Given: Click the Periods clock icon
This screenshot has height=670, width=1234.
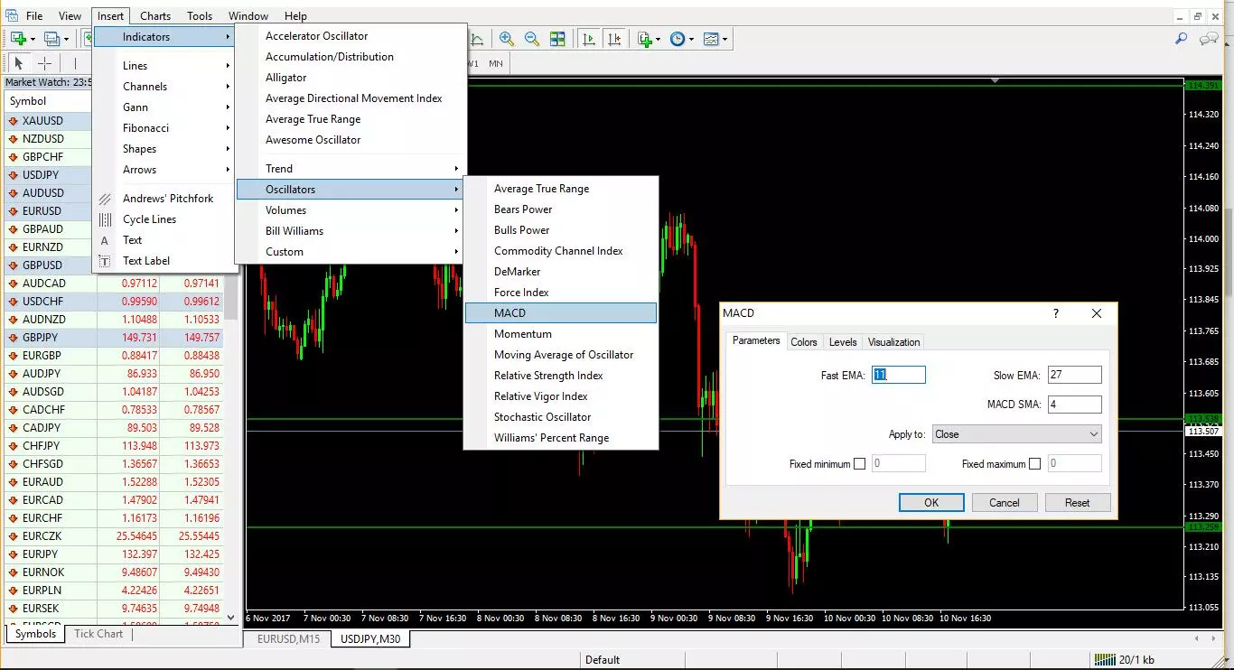Looking at the screenshot, I should pos(678,39).
